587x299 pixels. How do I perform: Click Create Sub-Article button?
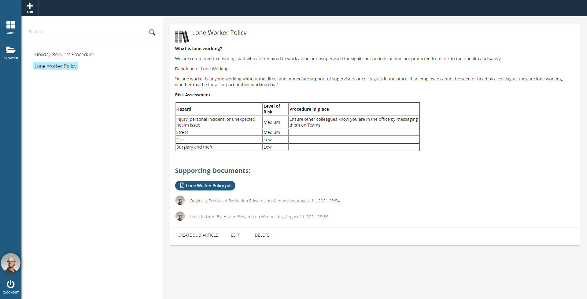tap(198, 235)
